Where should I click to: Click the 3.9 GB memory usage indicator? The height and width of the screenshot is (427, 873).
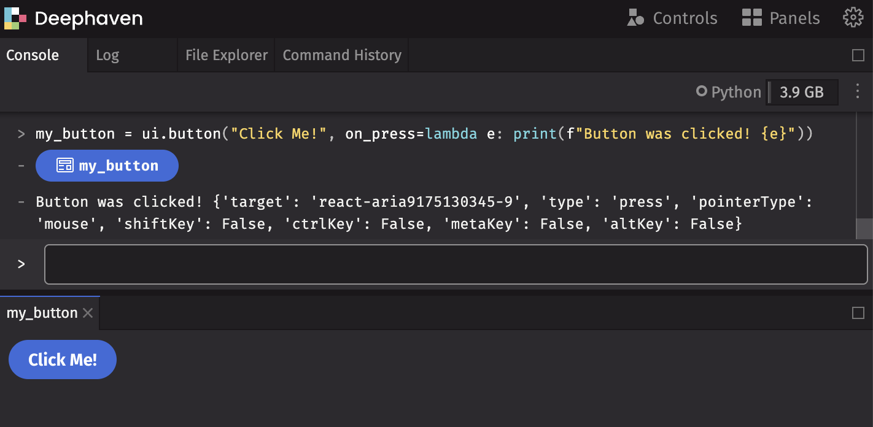coord(801,92)
